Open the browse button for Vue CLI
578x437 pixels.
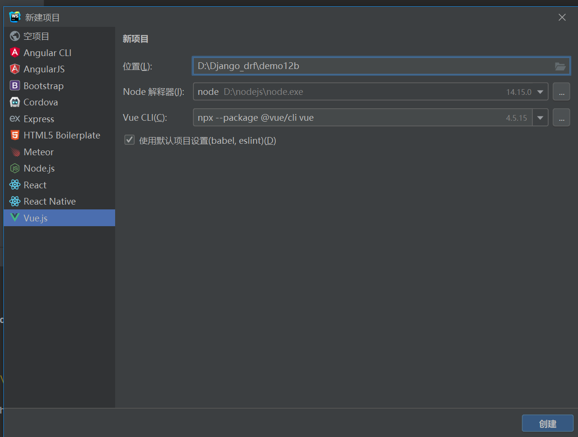click(561, 117)
